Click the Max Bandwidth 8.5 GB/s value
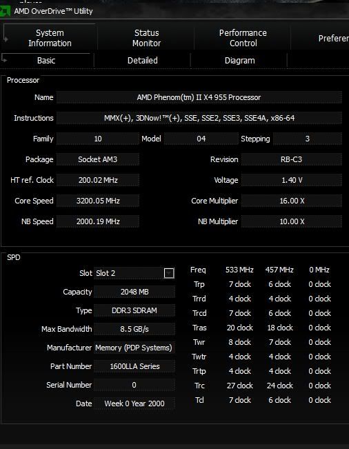The image size is (349, 449). pyautogui.click(x=134, y=329)
